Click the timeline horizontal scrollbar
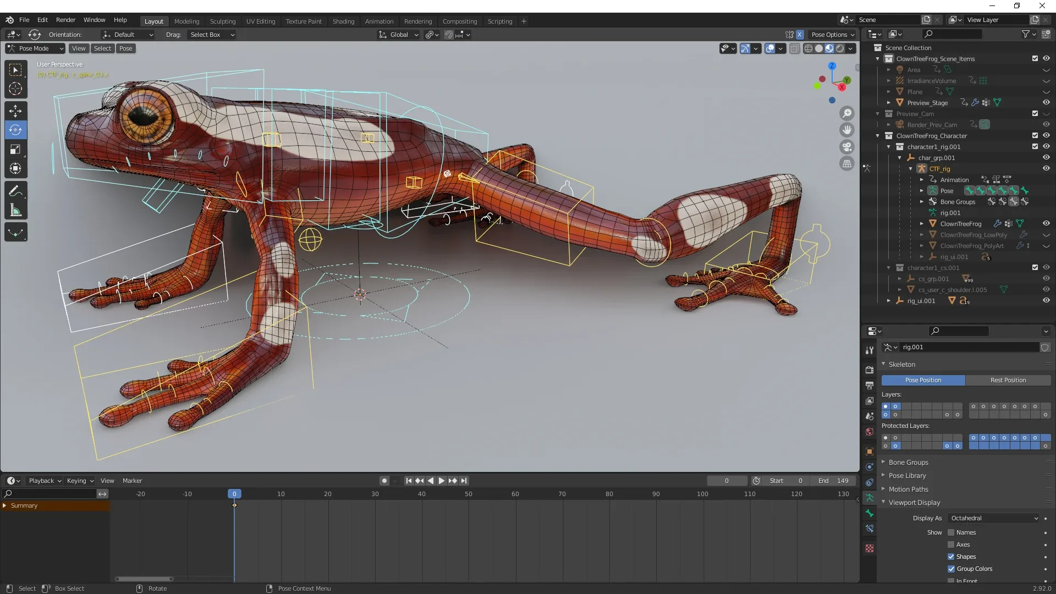The image size is (1056, 594). 144,579
